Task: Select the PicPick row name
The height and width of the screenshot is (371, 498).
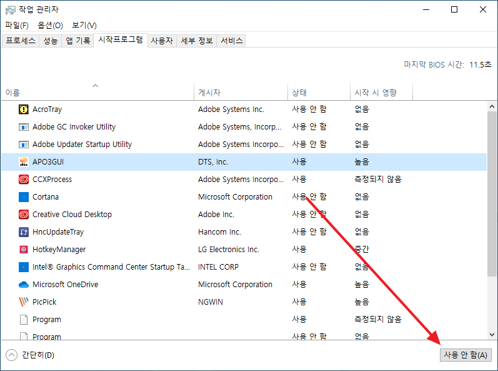Action: (44, 302)
